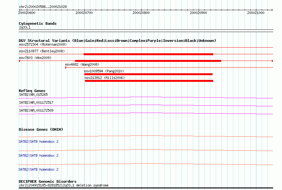Open variant esv1009594 (Pang2010) label
The height and width of the screenshot is (190, 282).
104,71
